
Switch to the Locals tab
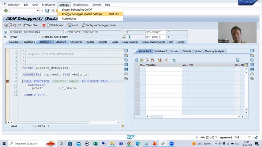175,51
